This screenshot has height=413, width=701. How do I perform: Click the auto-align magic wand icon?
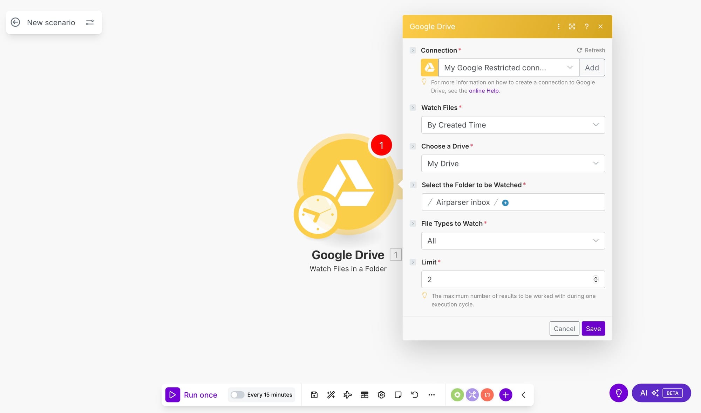tap(331, 395)
